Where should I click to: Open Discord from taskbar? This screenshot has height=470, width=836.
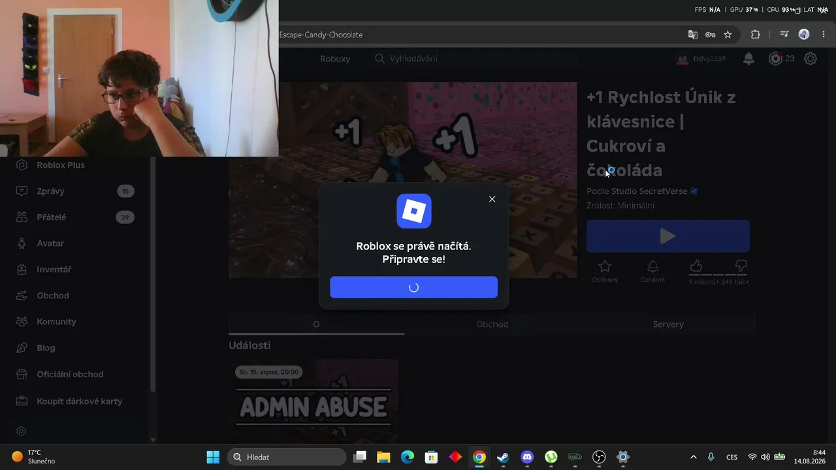[527, 457]
